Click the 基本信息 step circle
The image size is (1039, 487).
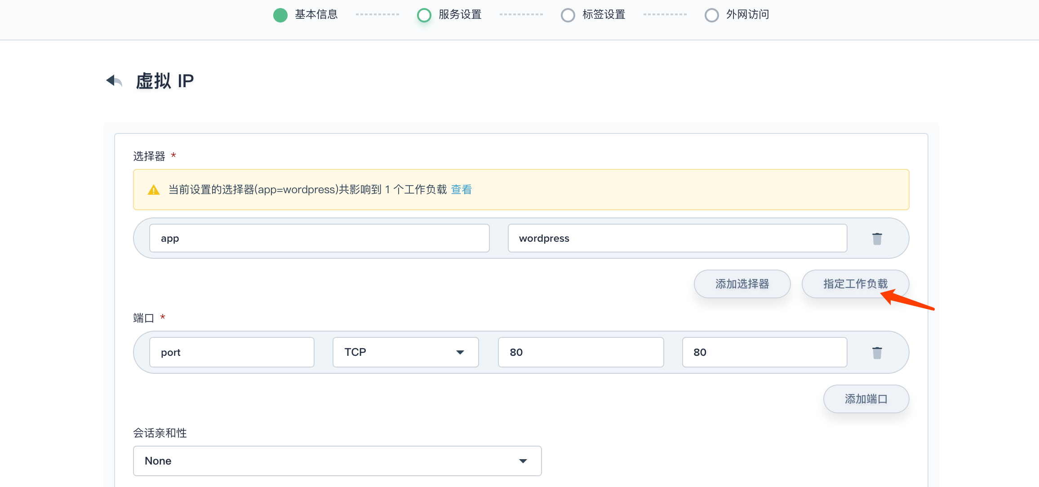coord(280,15)
